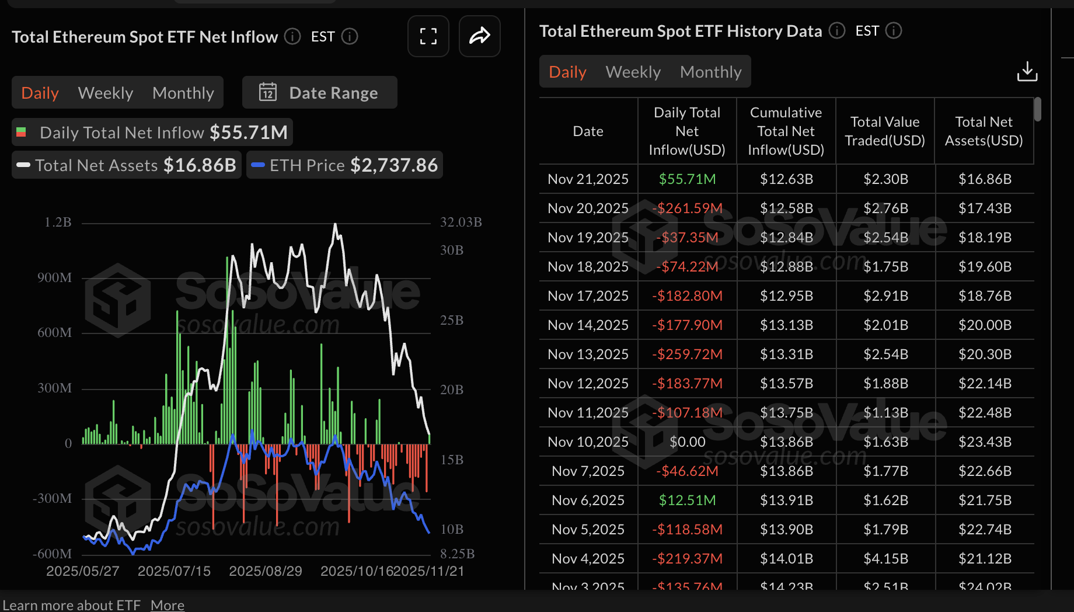Switch the chart to Weekly view
Viewport: 1074px width, 612px height.
pos(105,92)
